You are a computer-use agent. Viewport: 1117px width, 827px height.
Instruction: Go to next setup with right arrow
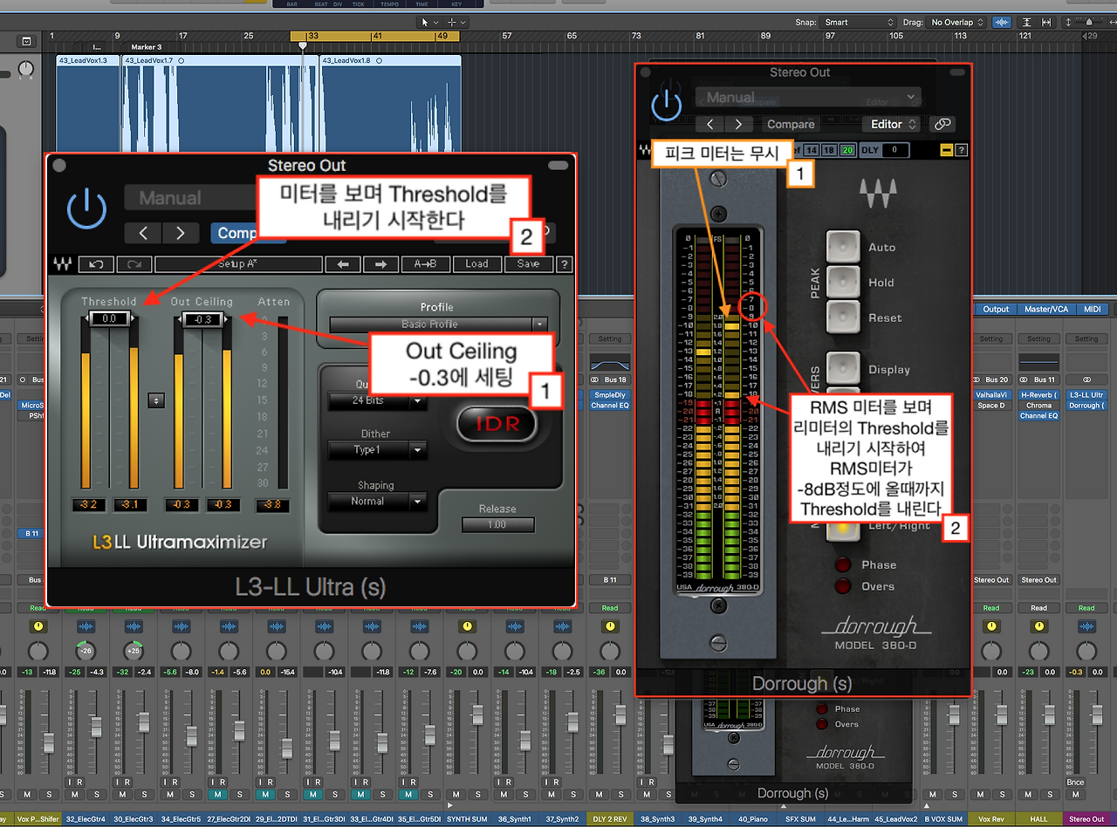[x=381, y=263]
